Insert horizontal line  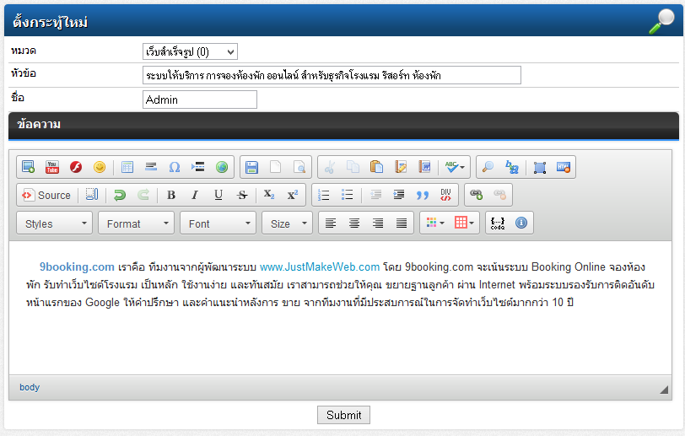pyautogui.click(x=151, y=167)
